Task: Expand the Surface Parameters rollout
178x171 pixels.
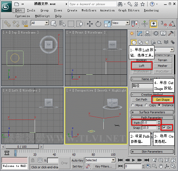Action: click(x=152, y=112)
